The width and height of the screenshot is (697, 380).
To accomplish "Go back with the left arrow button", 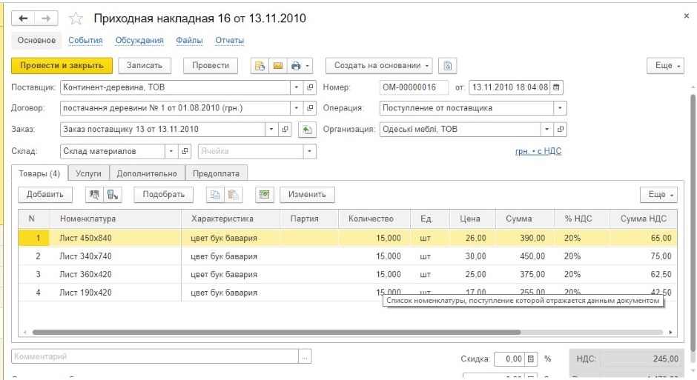I will [x=23, y=19].
